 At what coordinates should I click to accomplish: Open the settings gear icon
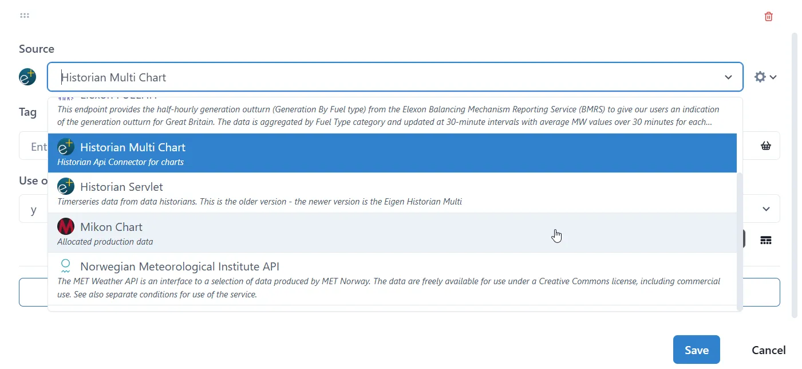(x=760, y=76)
